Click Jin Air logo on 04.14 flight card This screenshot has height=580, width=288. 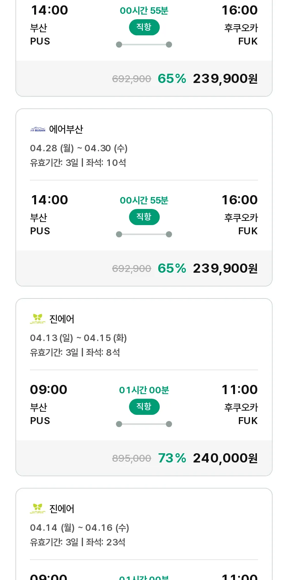[38, 509]
